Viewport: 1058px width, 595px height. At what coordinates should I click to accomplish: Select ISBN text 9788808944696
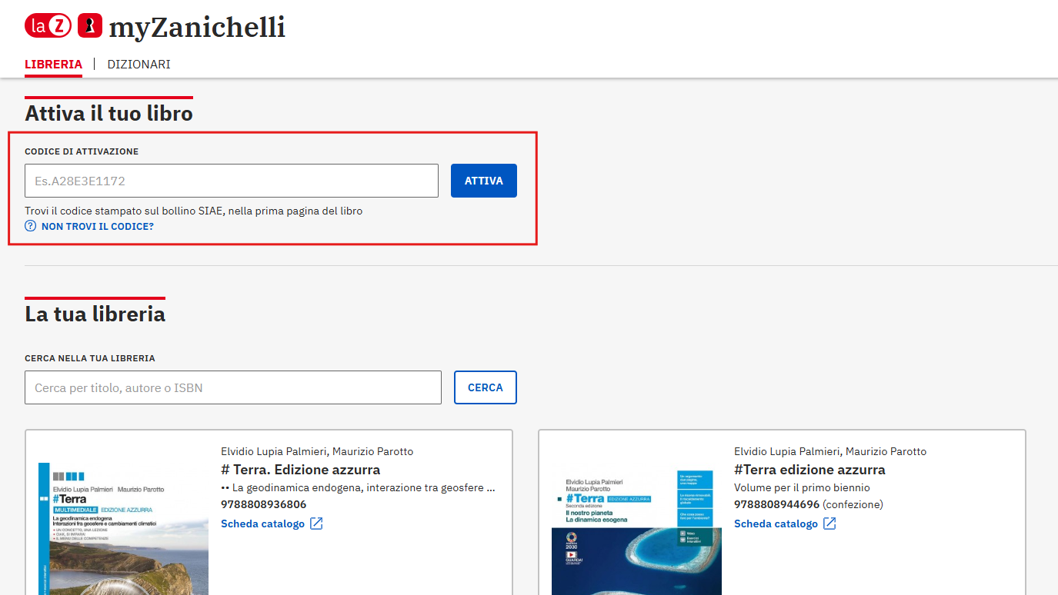776,505
